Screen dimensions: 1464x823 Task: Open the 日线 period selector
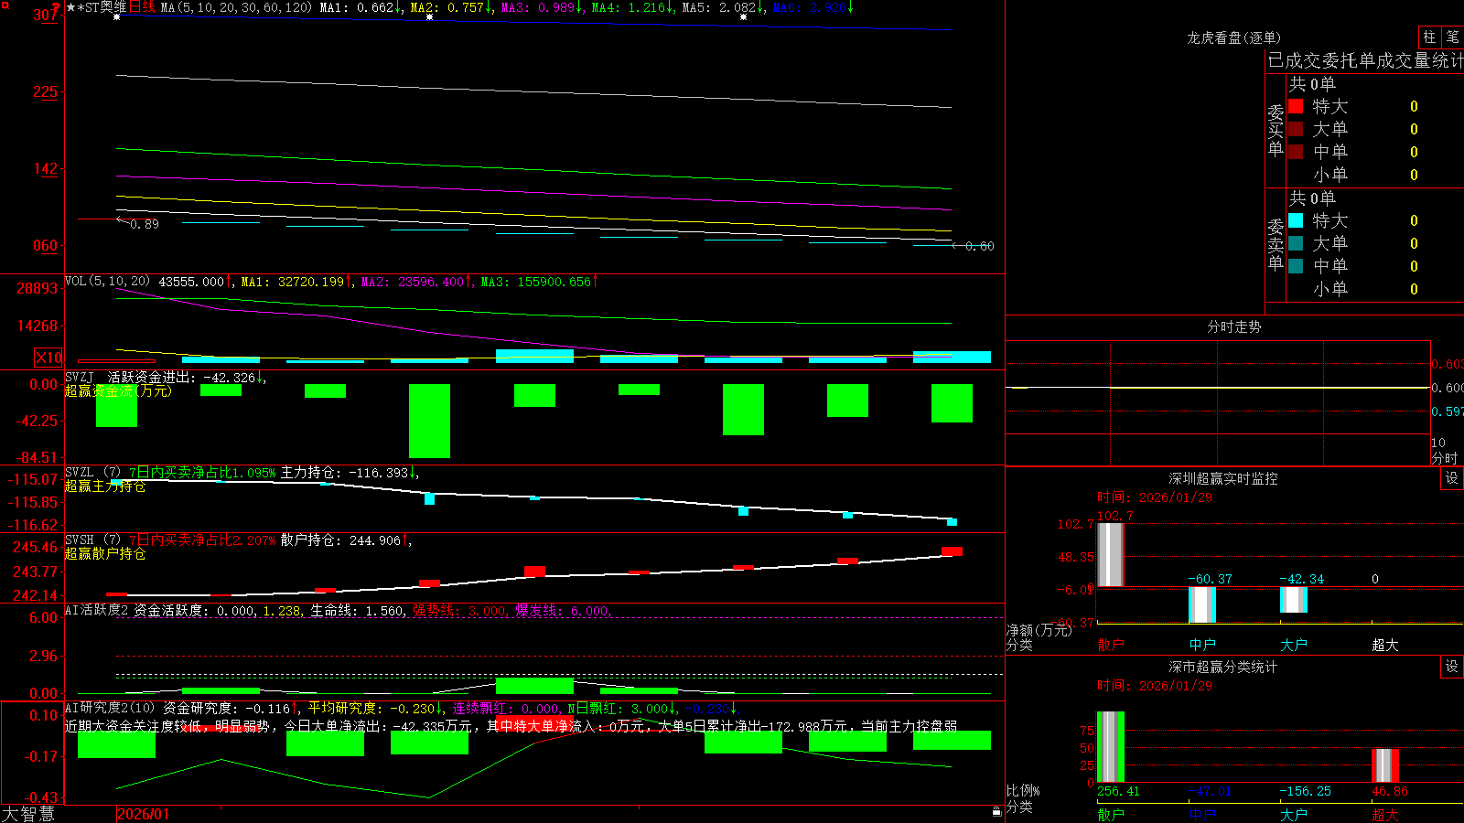point(142,7)
